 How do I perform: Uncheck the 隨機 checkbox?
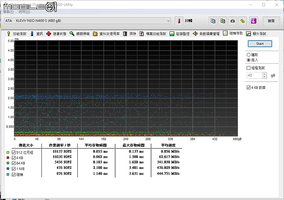pyautogui.click(x=13, y=174)
